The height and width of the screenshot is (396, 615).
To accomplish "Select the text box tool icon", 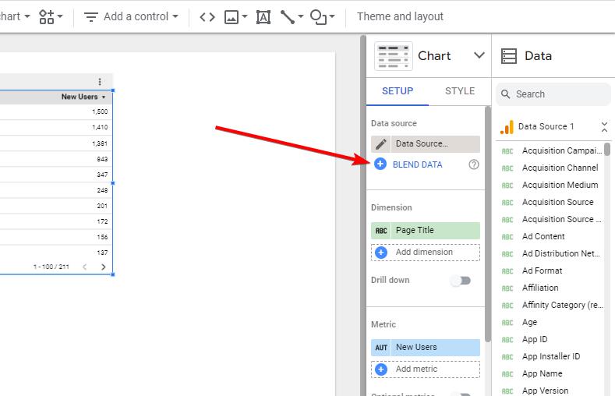I will 263,17.
